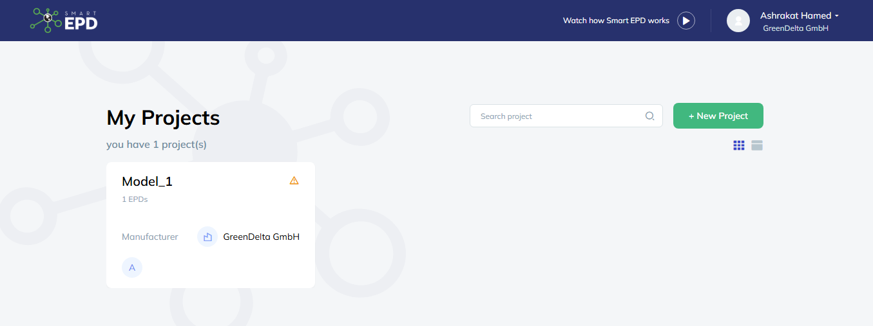Click the magnifying glass search icon

649,116
